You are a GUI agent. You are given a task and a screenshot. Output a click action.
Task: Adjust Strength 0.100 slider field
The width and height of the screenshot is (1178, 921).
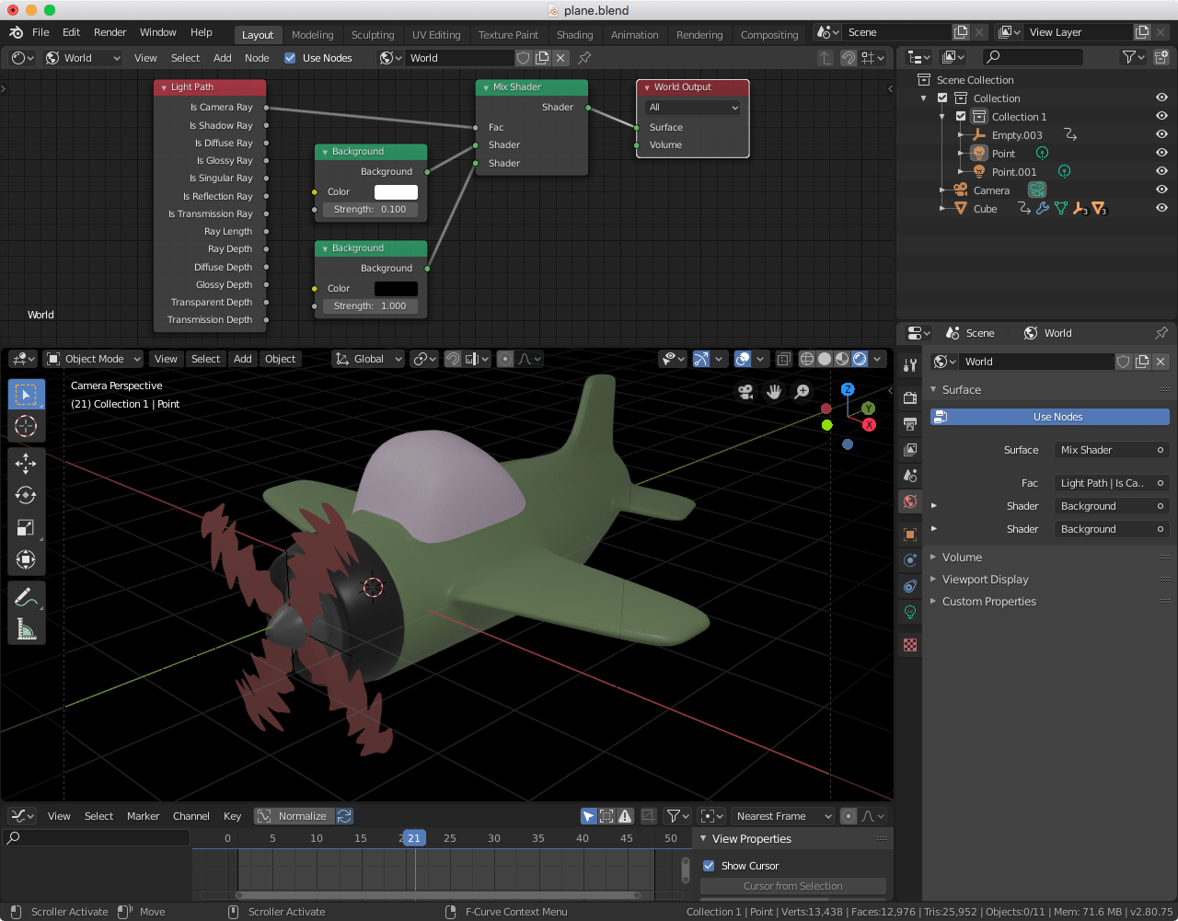(370, 210)
